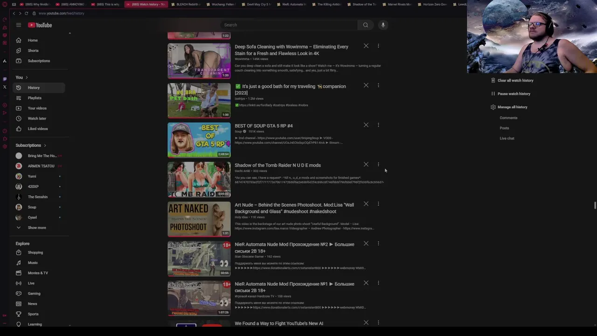Switch to Devil May Cry 5 browser tab

point(256,4)
